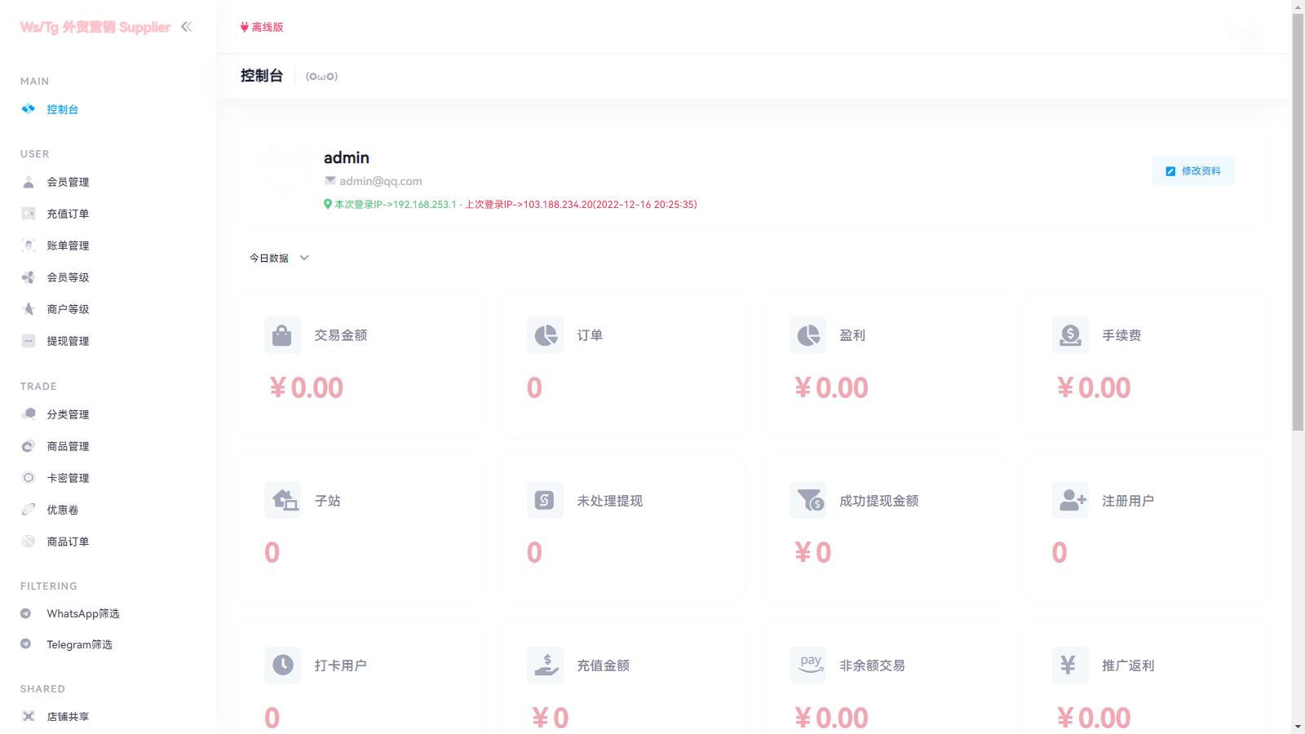Click the 会员管理 person icon
This screenshot has height=734, width=1305.
coord(29,182)
